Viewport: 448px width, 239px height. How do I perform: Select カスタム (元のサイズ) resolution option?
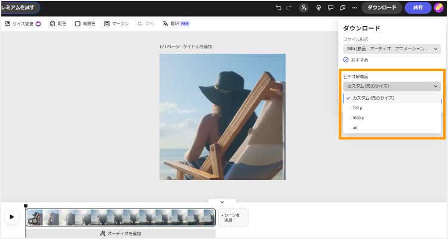click(392, 98)
